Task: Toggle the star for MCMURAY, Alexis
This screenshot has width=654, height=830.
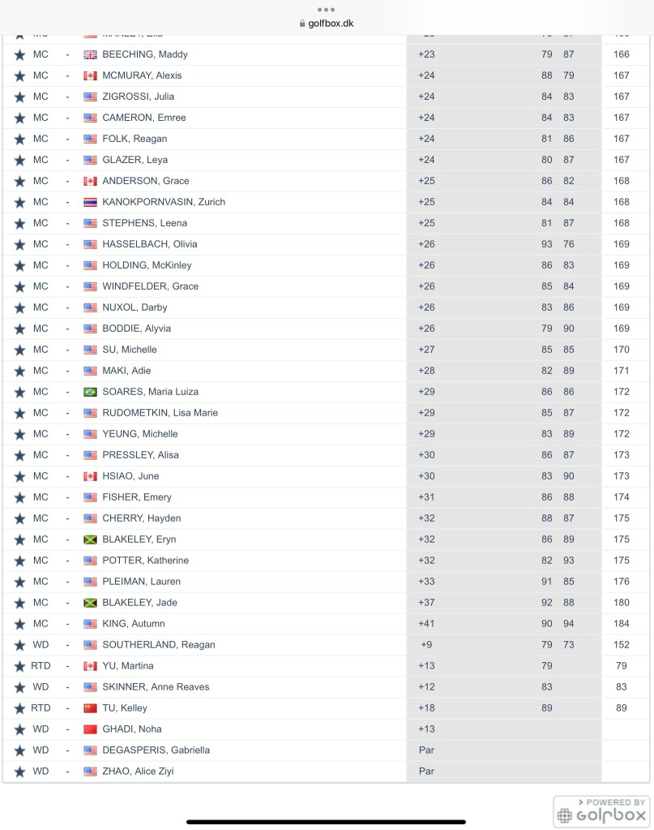Action: (19, 75)
